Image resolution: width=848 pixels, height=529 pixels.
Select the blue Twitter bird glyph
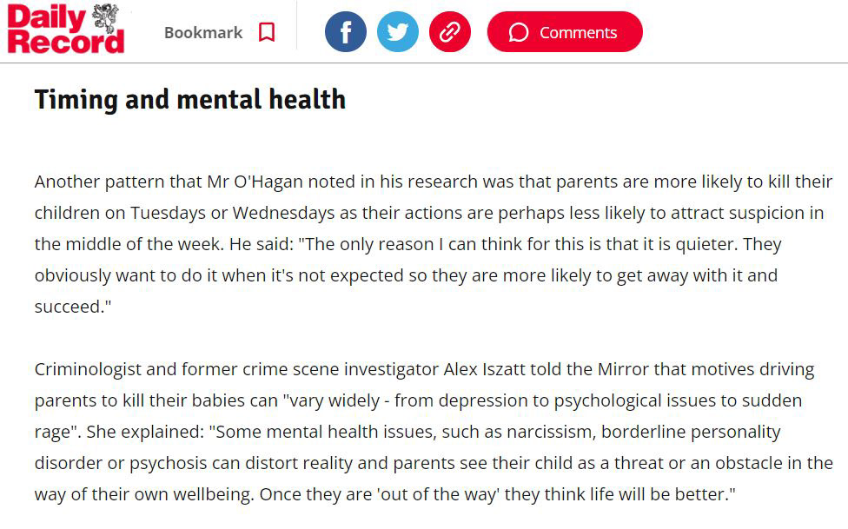click(x=397, y=31)
